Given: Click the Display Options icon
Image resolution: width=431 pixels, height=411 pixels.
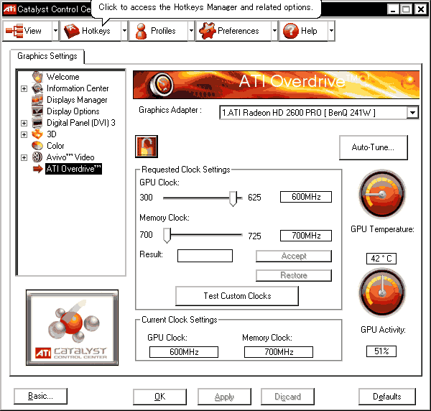Looking at the screenshot, I should (37, 111).
